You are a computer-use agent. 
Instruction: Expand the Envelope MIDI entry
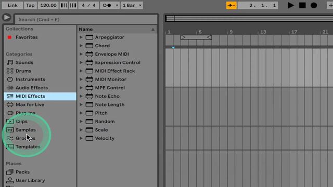coord(81,54)
